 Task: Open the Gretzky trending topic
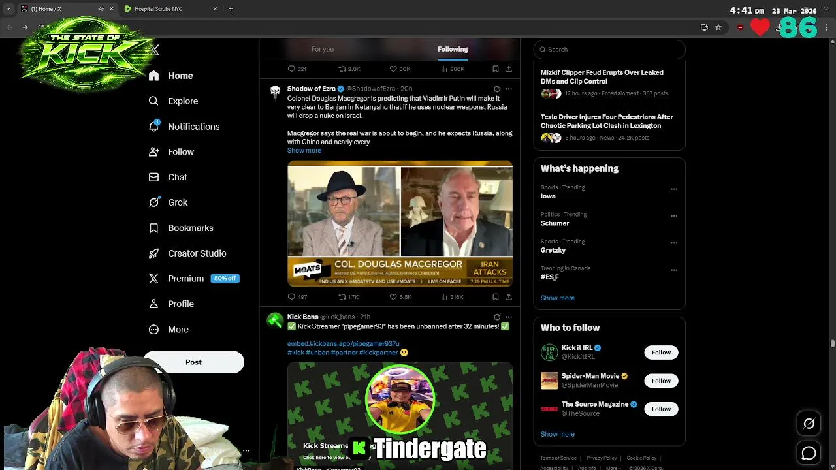point(553,250)
